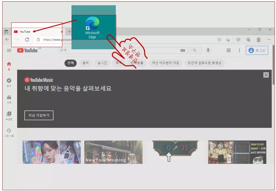
Task: Open the Edge profile avatar
Action: pyautogui.click(x=259, y=40)
